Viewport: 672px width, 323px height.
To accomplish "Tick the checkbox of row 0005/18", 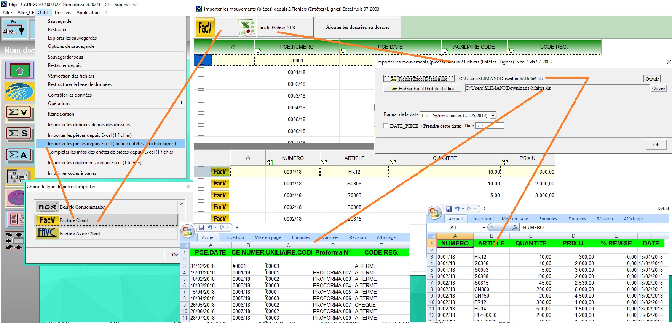I will point(201,119).
